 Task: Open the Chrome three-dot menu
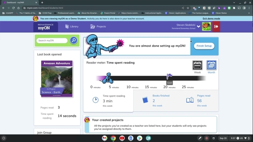coord(249,8)
